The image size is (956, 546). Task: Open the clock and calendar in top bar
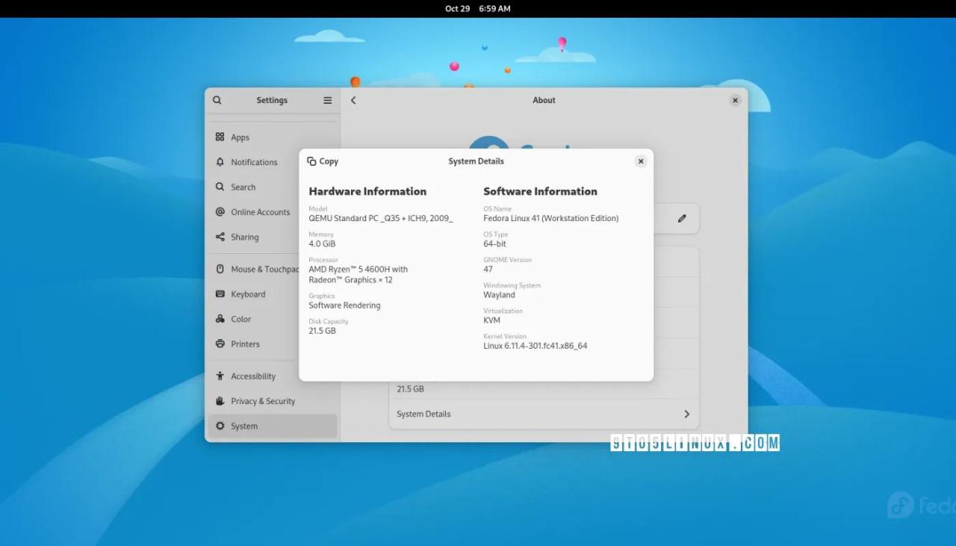coord(478,9)
